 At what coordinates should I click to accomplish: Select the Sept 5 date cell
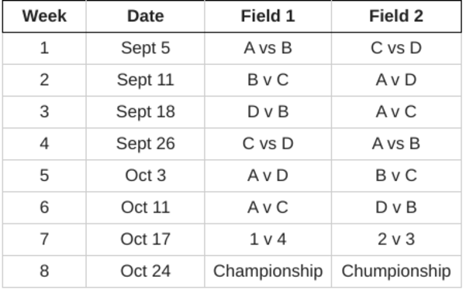tap(145, 48)
